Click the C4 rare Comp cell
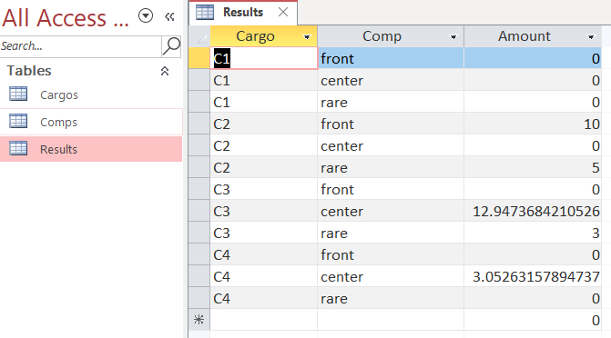This screenshot has height=338, width=611. pyautogui.click(x=391, y=298)
